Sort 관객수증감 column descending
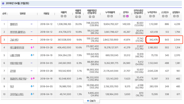The image size is (184, 104). (140, 17)
